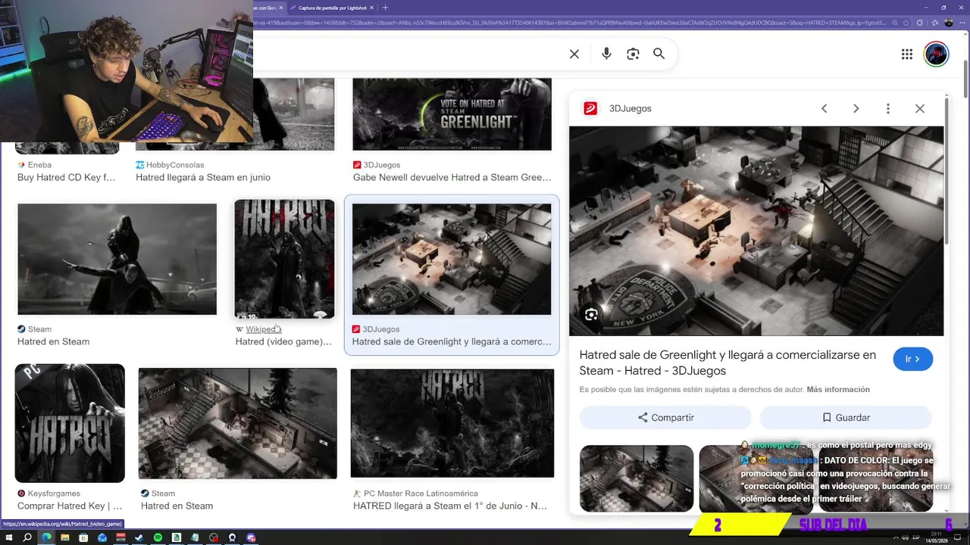Screen dimensions: 970x545
Task: Open the Keysforgames PC Hatred cover thumbnail
Action: coord(70,423)
